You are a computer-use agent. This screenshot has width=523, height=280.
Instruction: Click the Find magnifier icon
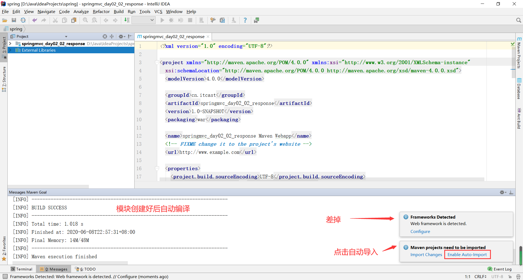point(85,20)
